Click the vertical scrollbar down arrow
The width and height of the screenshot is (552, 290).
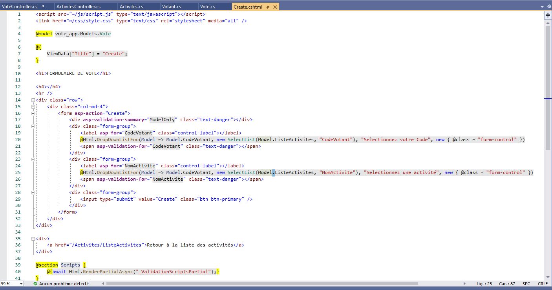pyautogui.click(x=548, y=277)
